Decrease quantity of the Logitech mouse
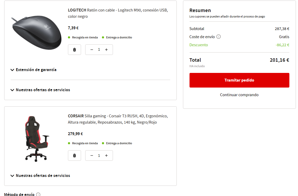 coord(92,50)
